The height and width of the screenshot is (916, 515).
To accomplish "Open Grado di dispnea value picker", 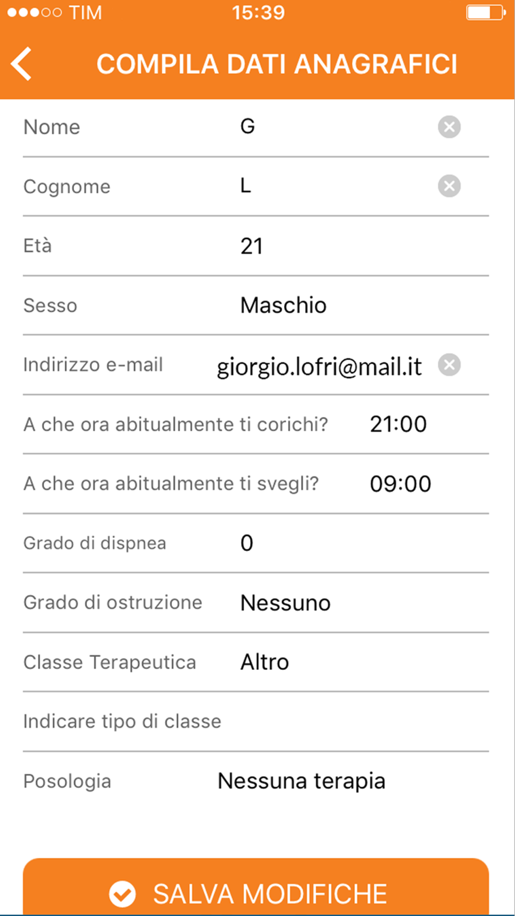I will pos(247,543).
